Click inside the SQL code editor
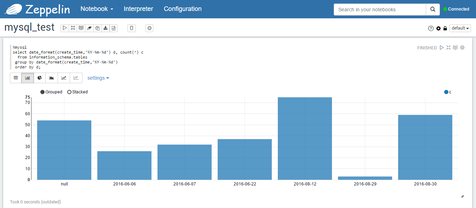The image size is (476, 208). 212,57
